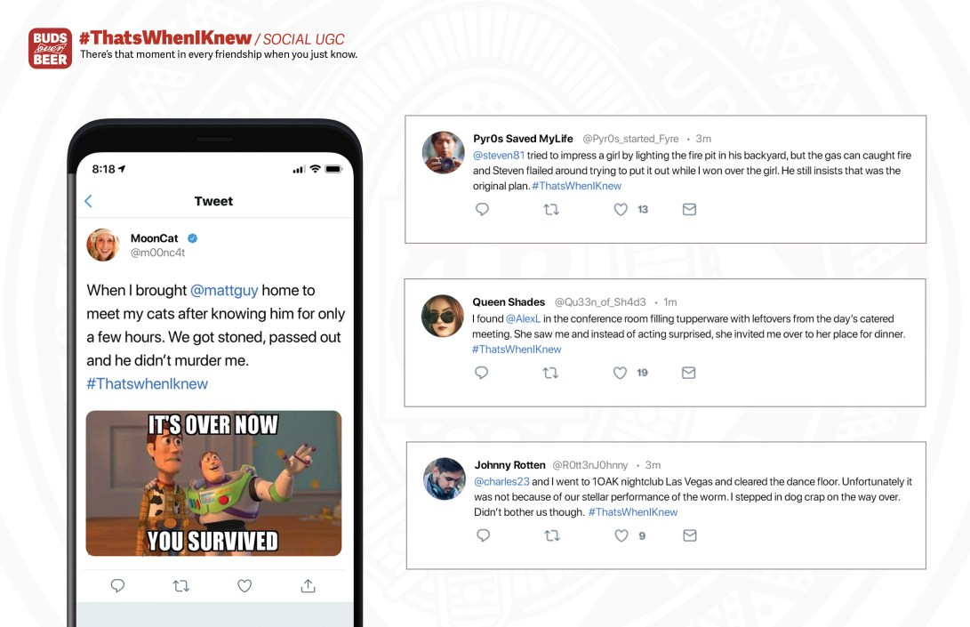Click the @AlexL mention

point(524,318)
